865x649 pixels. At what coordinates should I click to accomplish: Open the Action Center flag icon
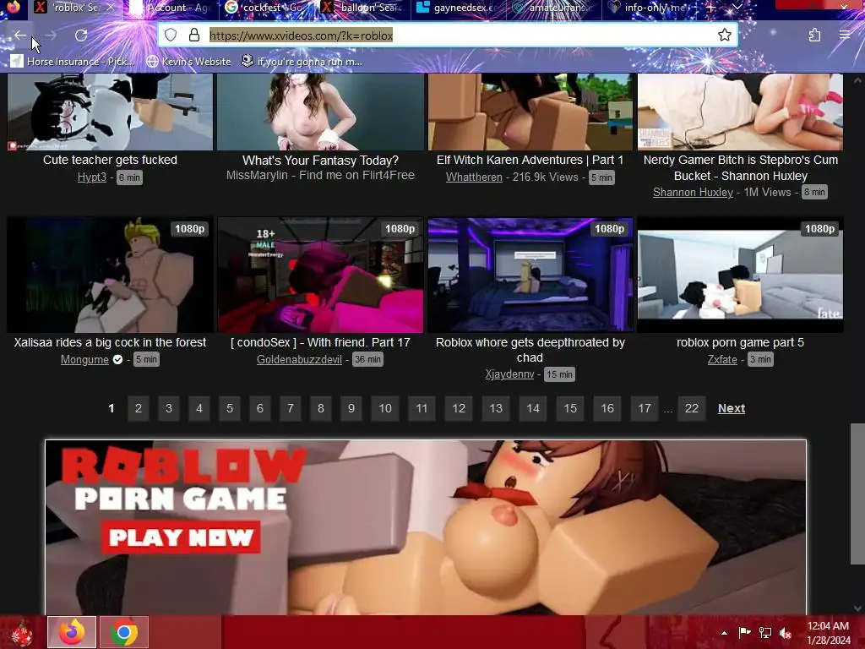pos(744,633)
